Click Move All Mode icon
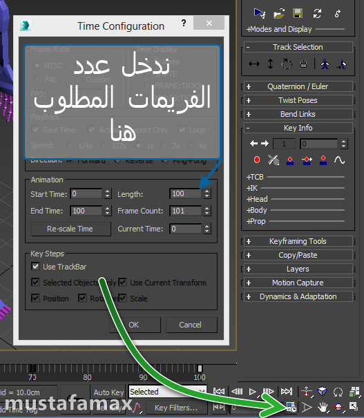The height and width of the screenshot is (418, 364). point(337,13)
